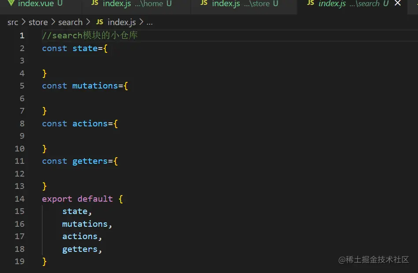Click the index.js breadcrumb file name
Viewport: 418px width, 273px height.
pyautogui.click(x=122, y=22)
